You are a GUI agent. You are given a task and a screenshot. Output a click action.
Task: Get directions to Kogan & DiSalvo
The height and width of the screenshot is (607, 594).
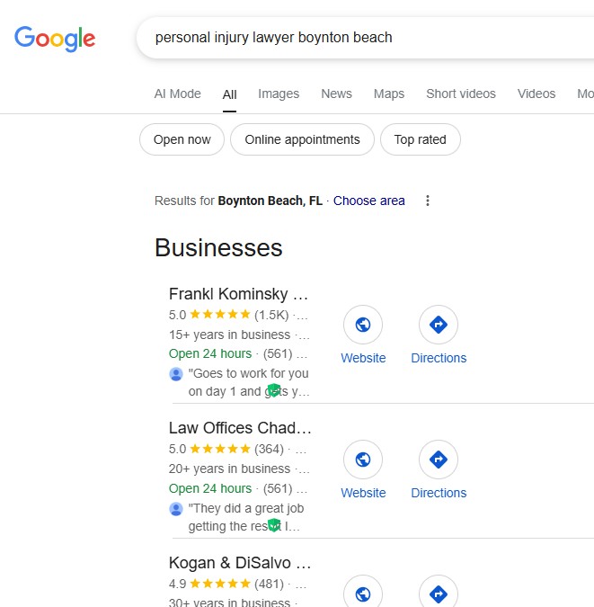point(439,594)
